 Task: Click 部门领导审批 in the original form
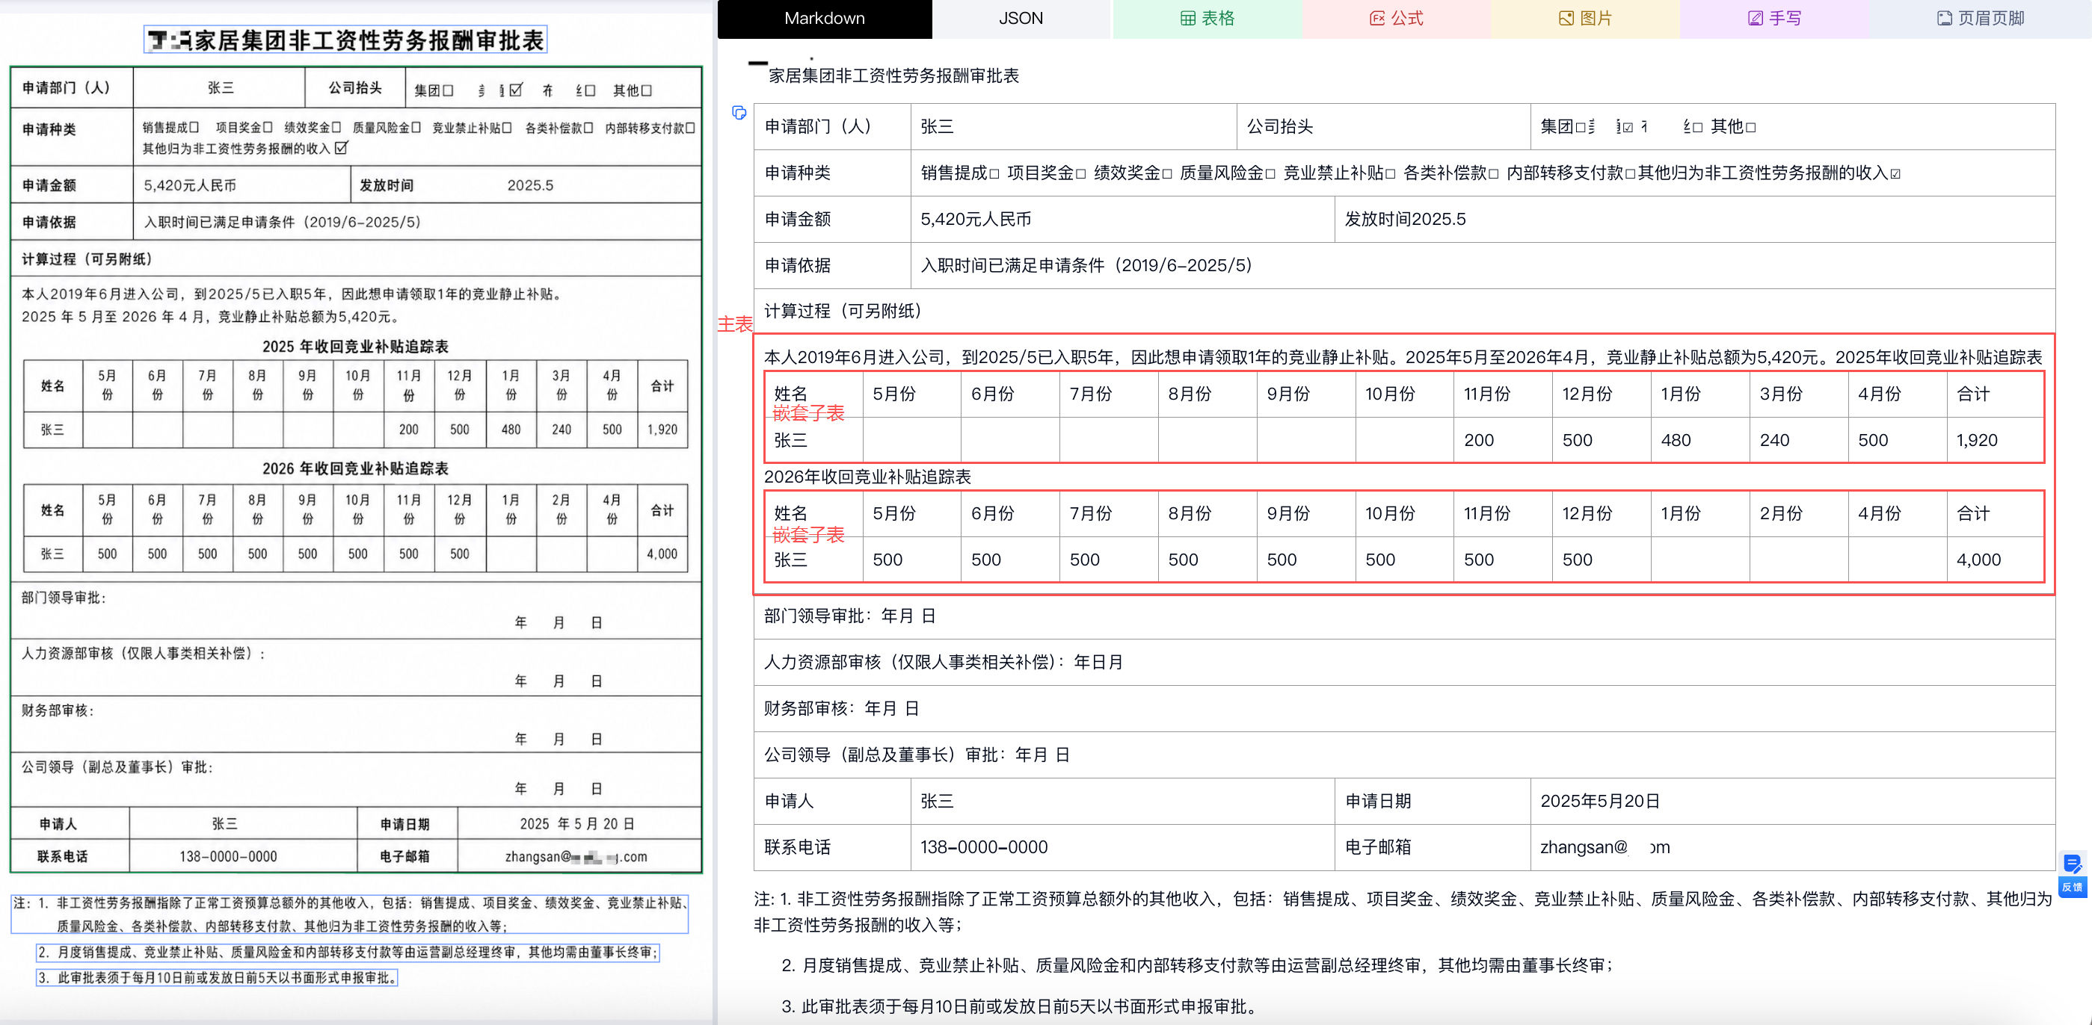pyautogui.click(x=64, y=598)
